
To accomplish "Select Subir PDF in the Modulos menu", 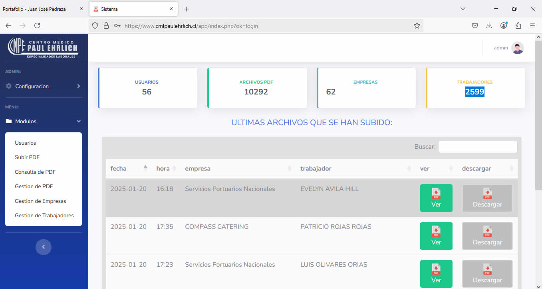I will [x=27, y=157].
